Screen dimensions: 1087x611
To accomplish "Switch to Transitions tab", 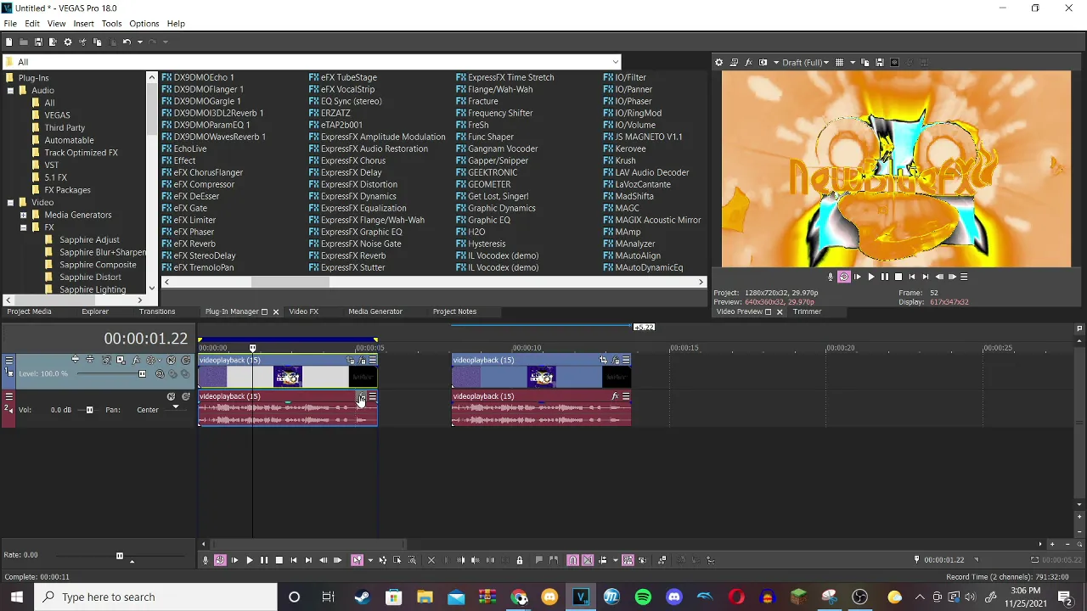I will point(157,311).
